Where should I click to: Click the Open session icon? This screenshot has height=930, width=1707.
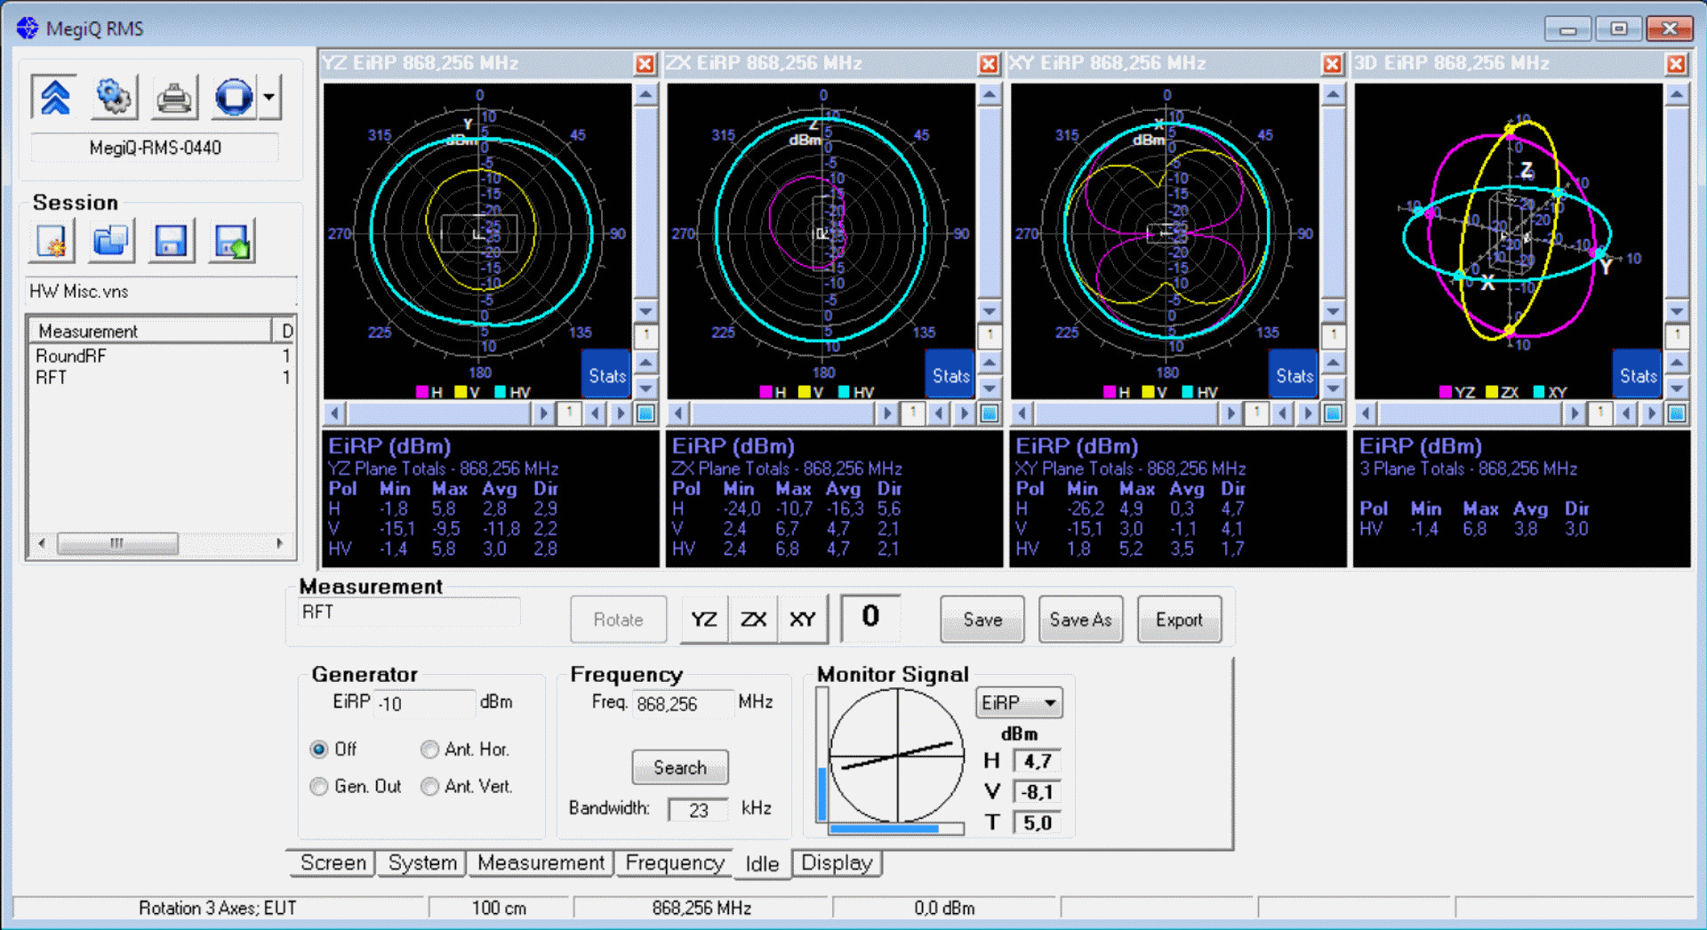[111, 241]
